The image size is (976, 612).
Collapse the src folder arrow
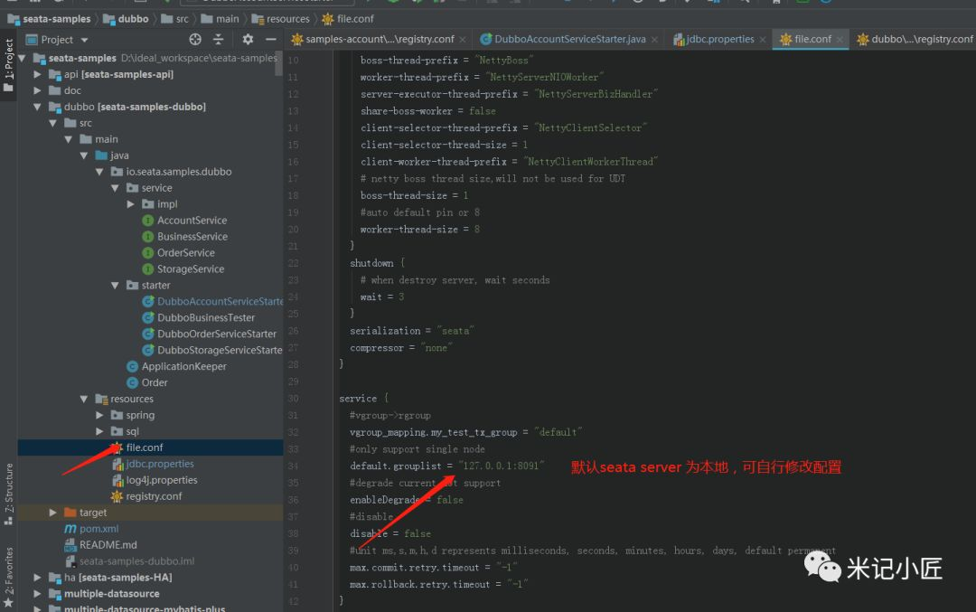click(53, 123)
